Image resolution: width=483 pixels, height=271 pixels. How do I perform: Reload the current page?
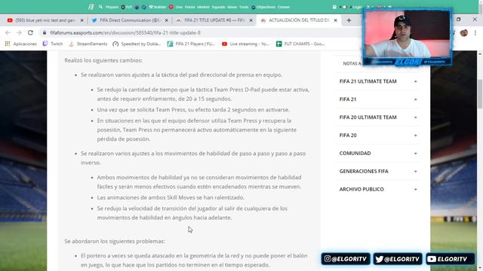point(30,32)
